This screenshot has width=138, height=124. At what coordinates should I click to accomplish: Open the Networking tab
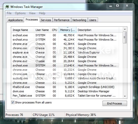(x=79, y=20)
